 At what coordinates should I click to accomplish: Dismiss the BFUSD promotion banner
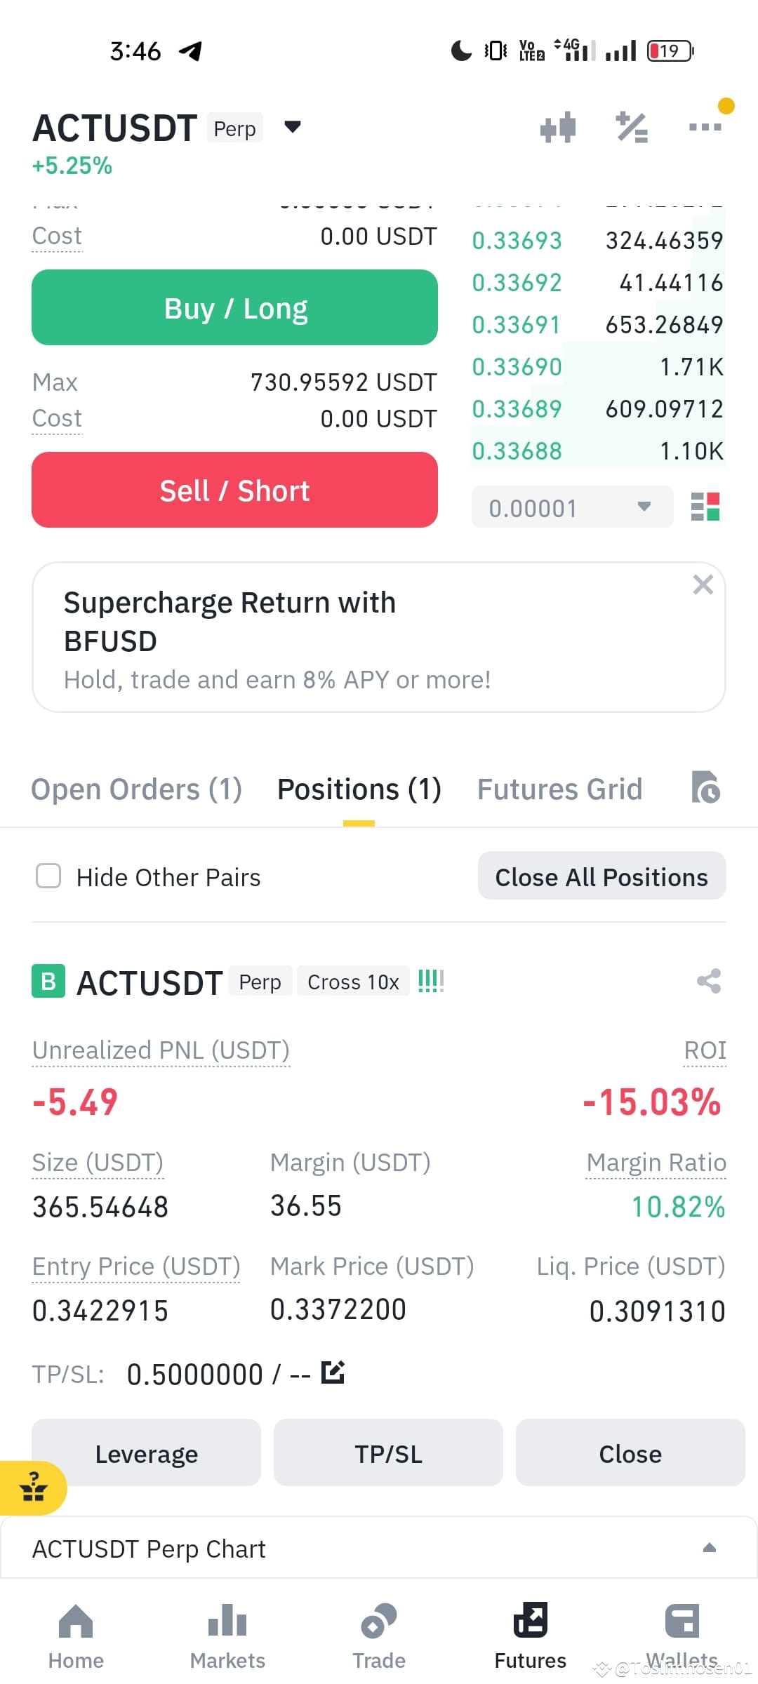pyautogui.click(x=703, y=584)
